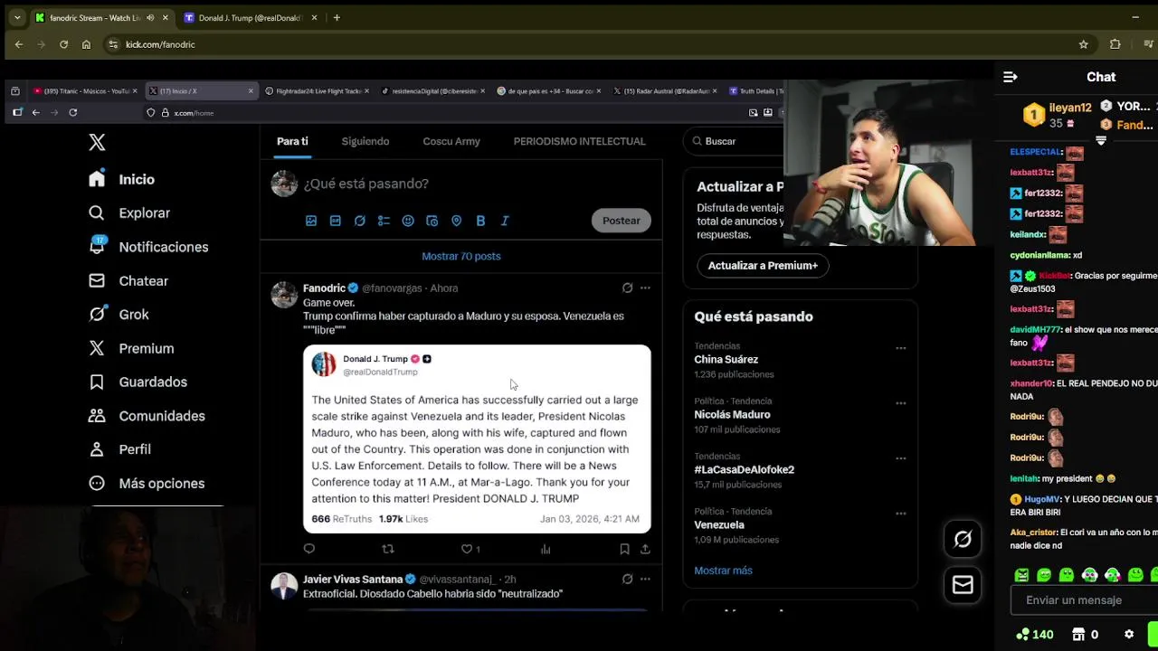This screenshot has width=1158, height=651.
Task: Reply to the Fanodric post
Action: point(309,549)
